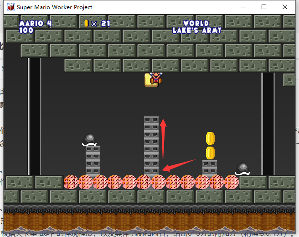Click the upper gold coin above short pillar
Image resolution: width=299 pixels, height=237 pixels.
click(210, 138)
